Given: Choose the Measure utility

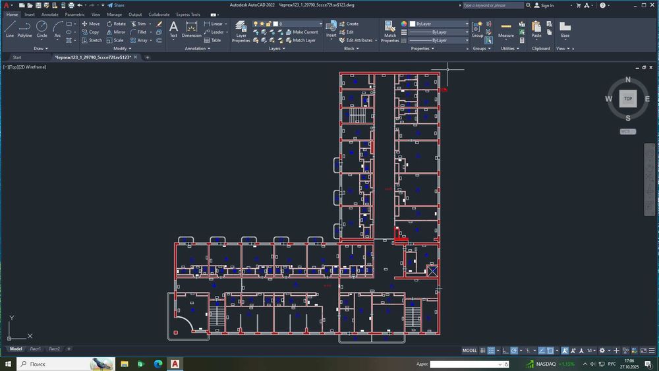Looking at the screenshot, I should tap(506, 29).
